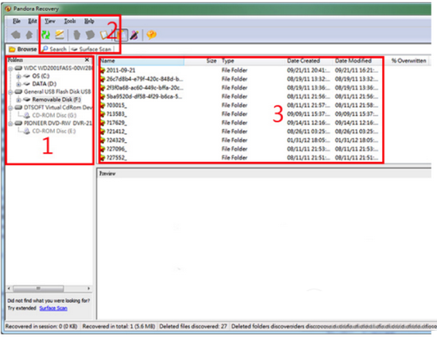
Task: Collapse the General USB Flash Disk node
Action: (x=10, y=92)
